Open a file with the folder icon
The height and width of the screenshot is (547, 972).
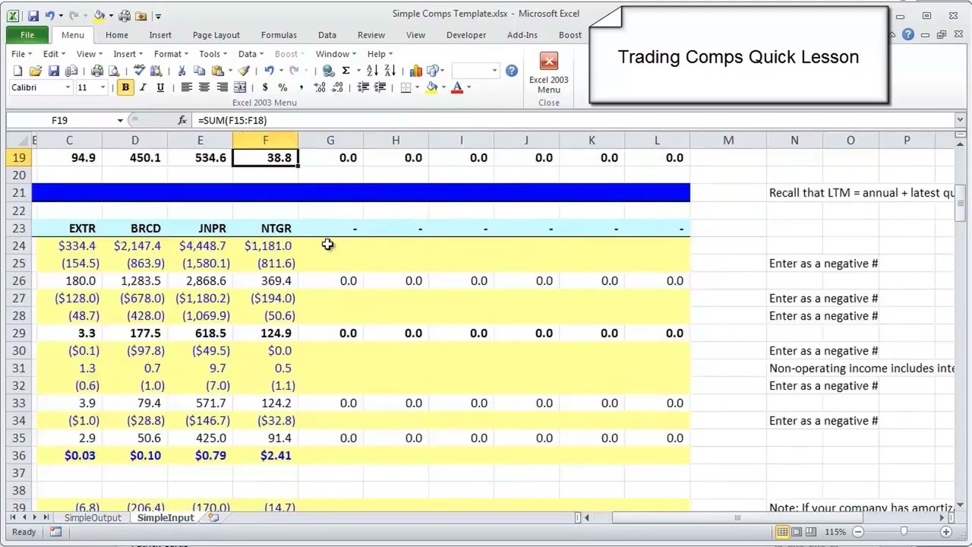35,71
